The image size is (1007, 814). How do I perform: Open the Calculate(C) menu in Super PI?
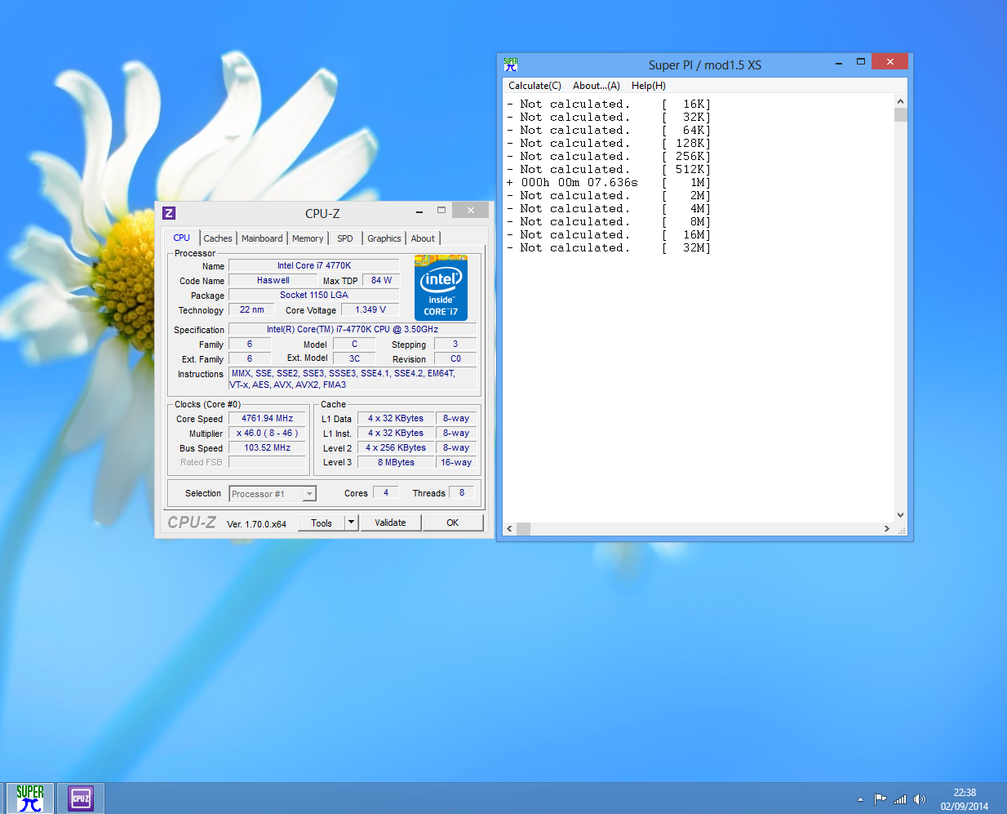[x=535, y=86]
